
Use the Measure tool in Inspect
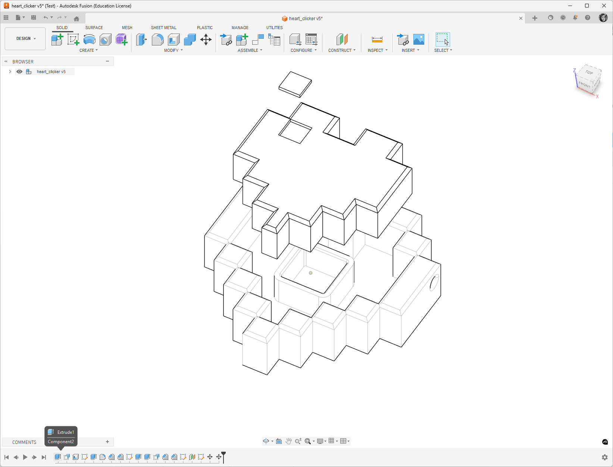(377, 40)
